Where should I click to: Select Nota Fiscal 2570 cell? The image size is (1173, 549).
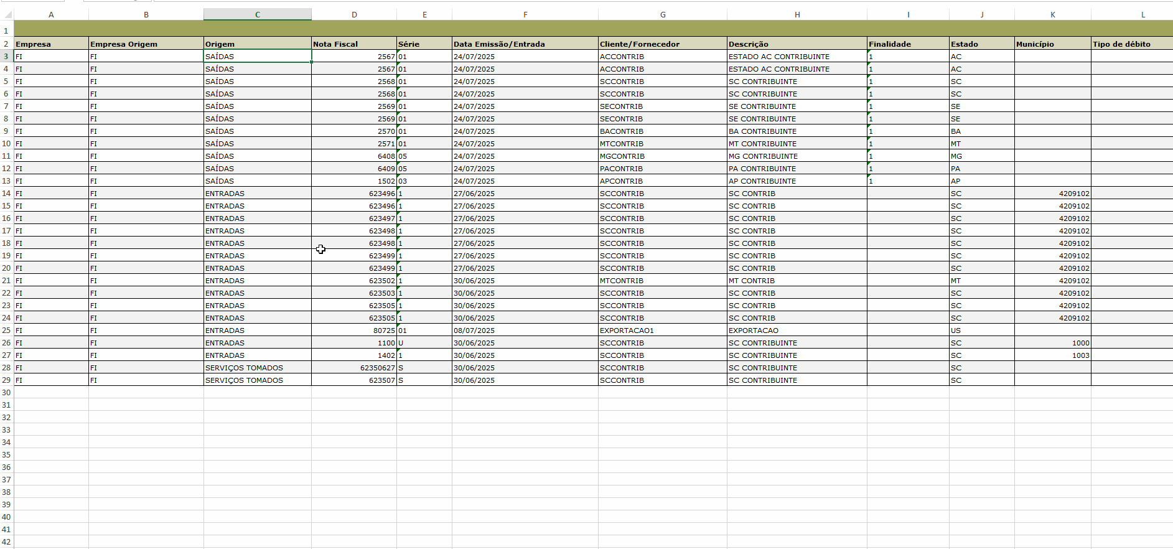[x=354, y=131]
